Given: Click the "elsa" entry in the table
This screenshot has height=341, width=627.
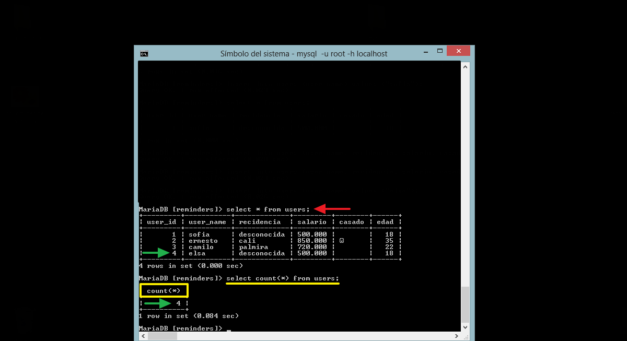Looking at the screenshot, I should tap(197, 253).
